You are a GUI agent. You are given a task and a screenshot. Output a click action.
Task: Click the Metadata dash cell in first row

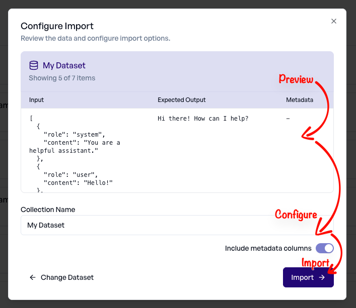coord(288,119)
